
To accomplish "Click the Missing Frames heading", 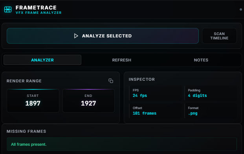I will [26, 131].
